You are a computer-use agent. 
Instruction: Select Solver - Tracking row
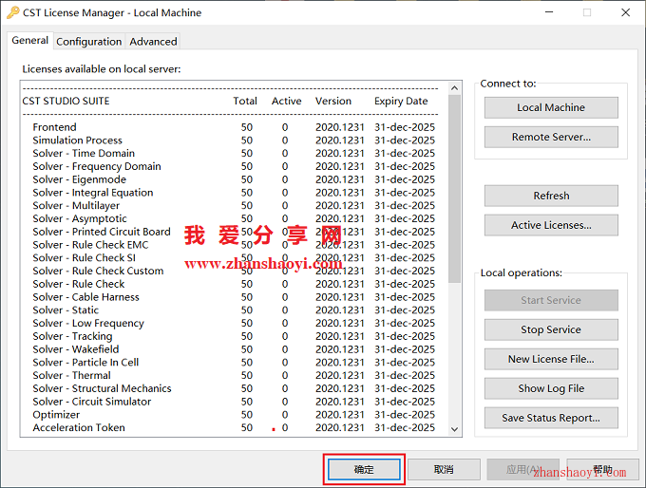[234, 336]
